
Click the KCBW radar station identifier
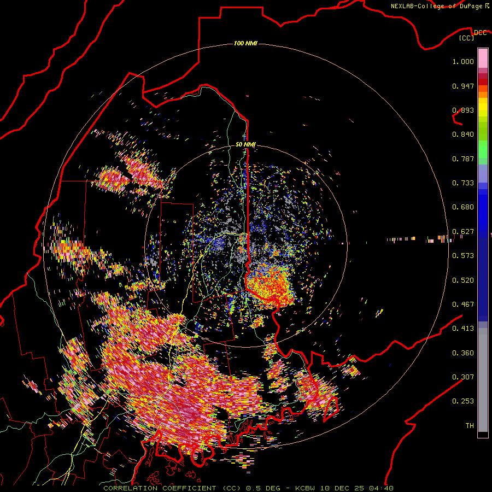[304, 488]
